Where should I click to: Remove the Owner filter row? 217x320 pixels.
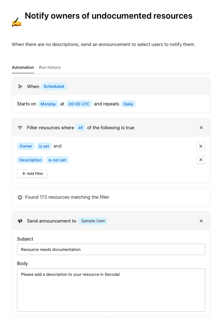tap(201, 146)
